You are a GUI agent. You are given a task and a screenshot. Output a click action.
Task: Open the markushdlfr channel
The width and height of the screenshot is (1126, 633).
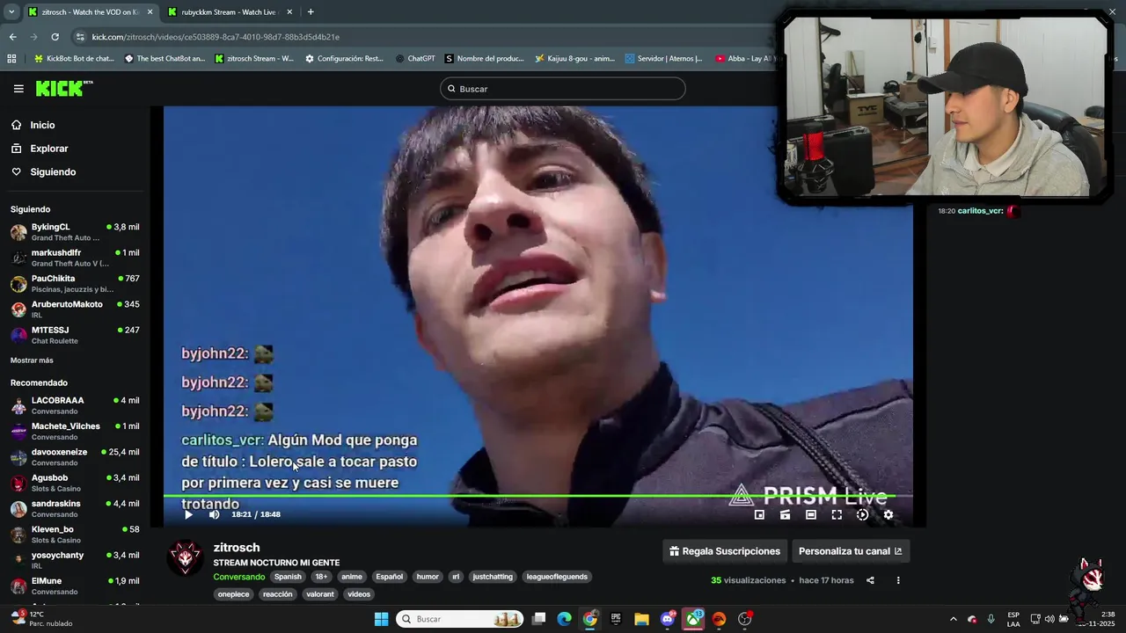click(x=75, y=258)
